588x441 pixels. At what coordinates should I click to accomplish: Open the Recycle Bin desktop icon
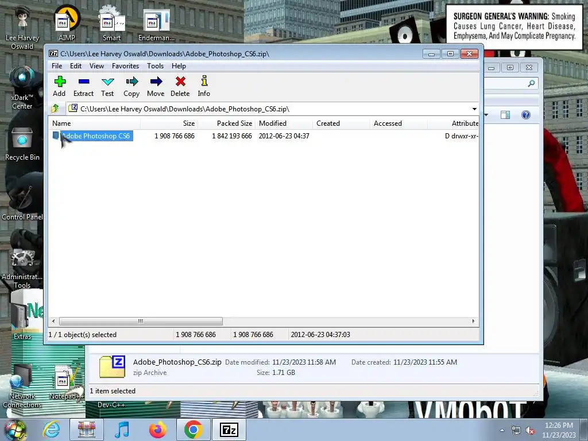[22, 144]
